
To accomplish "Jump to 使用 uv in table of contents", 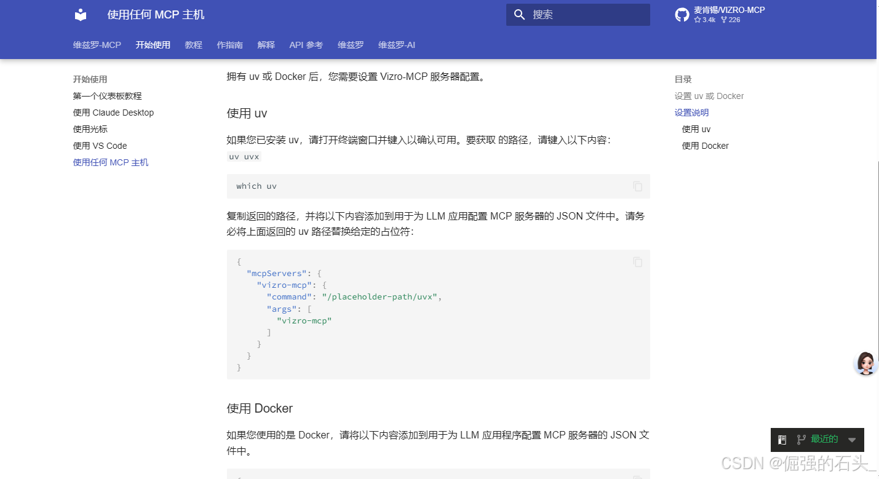I will pyautogui.click(x=696, y=129).
